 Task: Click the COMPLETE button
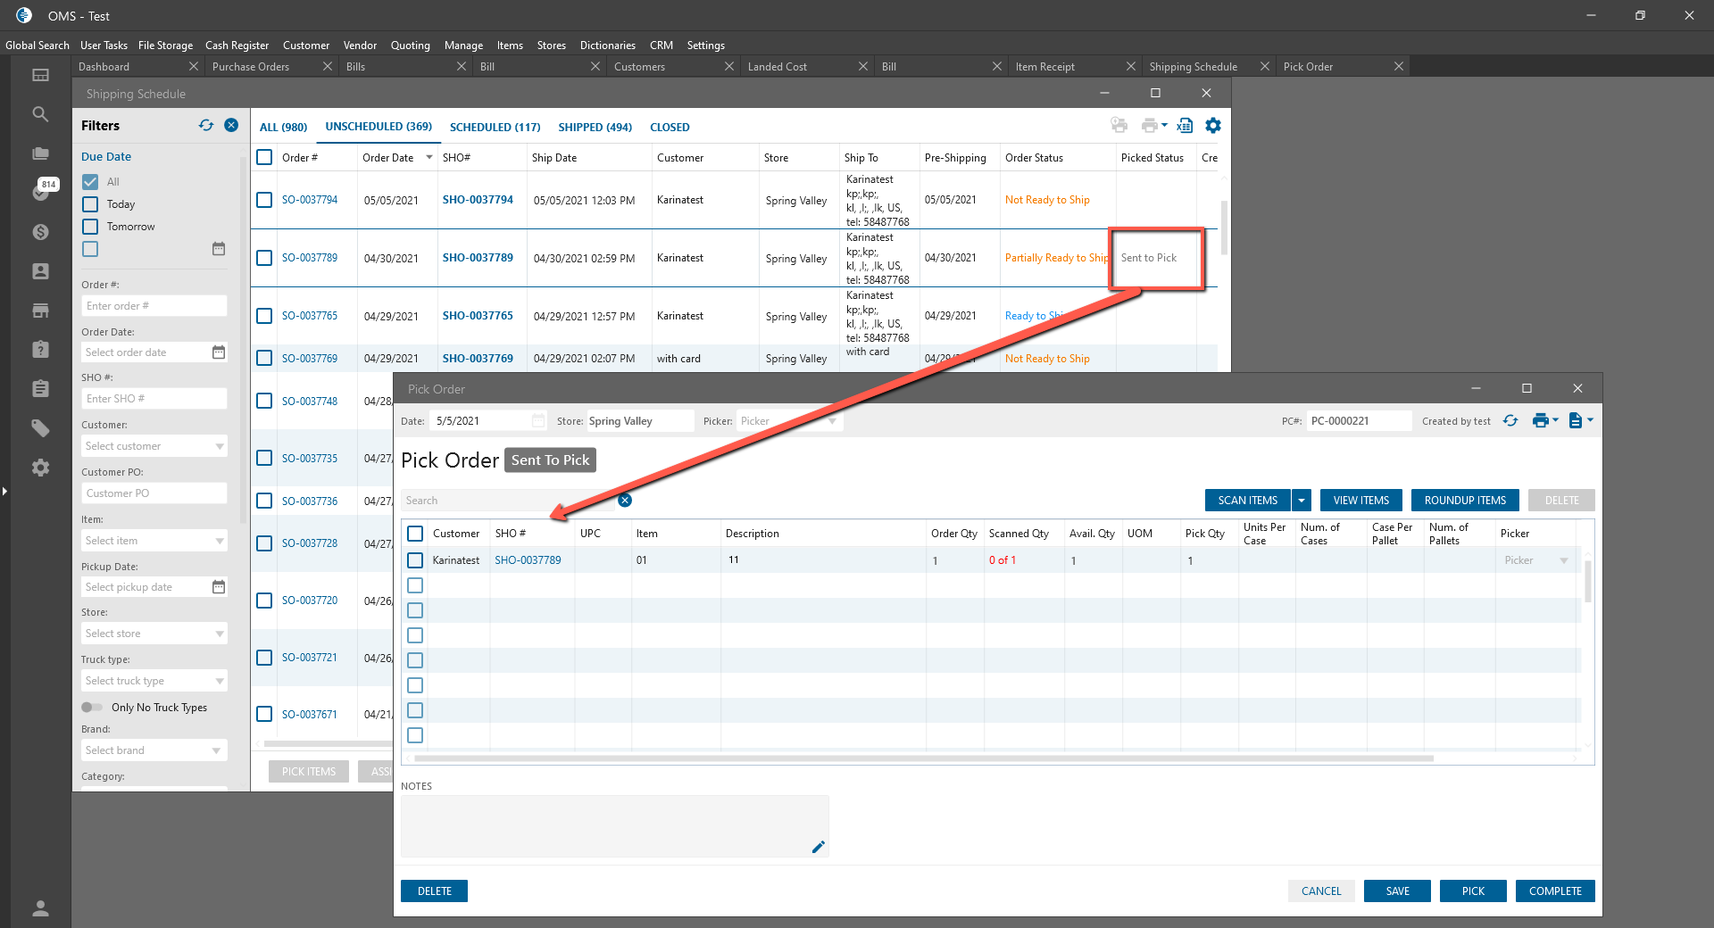pos(1555,891)
